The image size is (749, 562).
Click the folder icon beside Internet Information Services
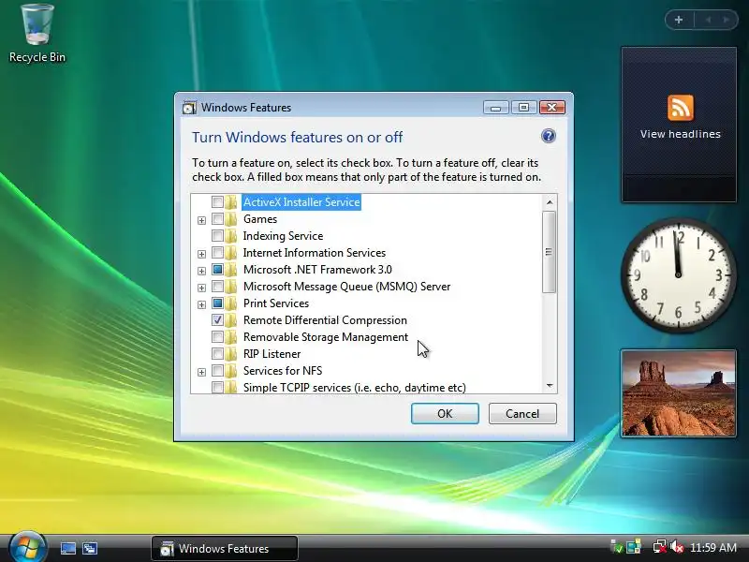coord(231,252)
